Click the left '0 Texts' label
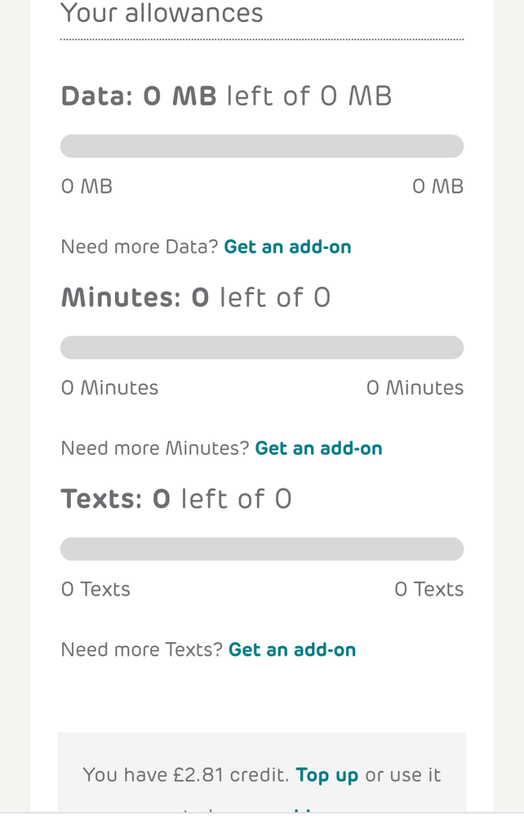The height and width of the screenshot is (816, 524). pos(95,588)
